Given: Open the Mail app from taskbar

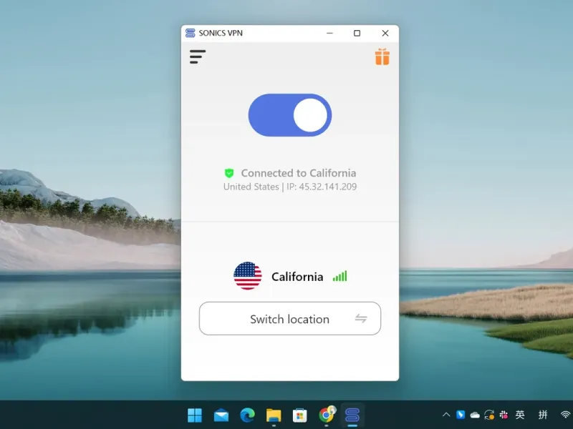Looking at the screenshot, I should [x=221, y=415].
